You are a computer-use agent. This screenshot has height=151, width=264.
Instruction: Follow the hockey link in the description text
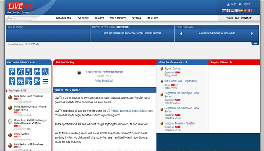coord(144,111)
